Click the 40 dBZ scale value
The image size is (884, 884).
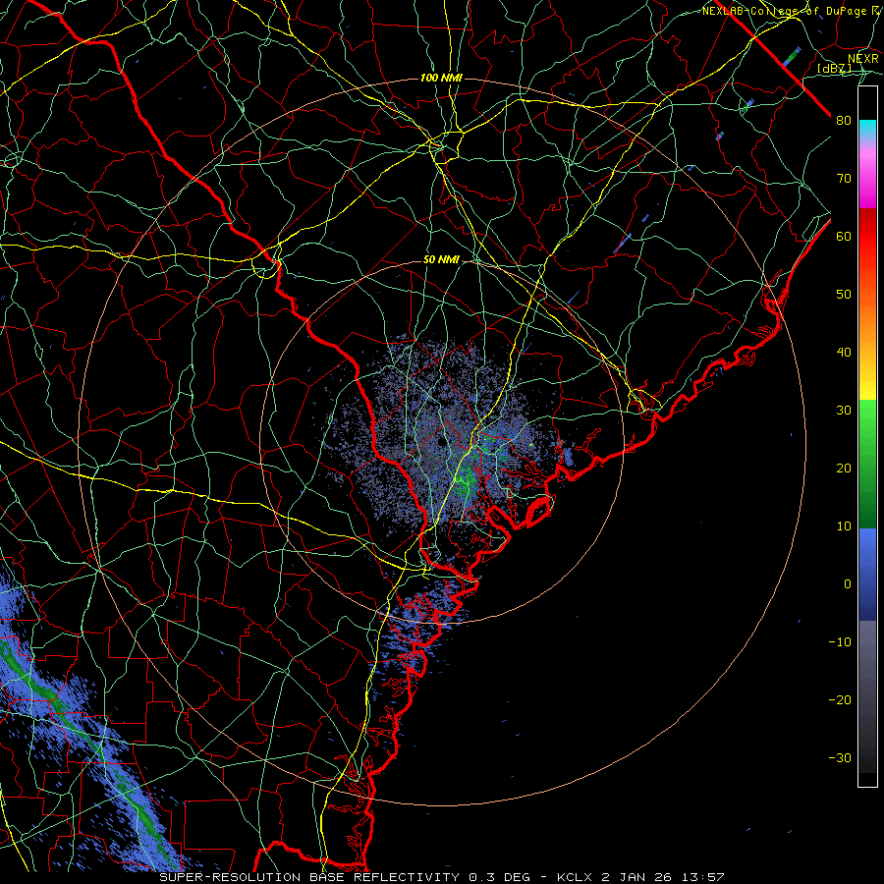(x=844, y=353)
